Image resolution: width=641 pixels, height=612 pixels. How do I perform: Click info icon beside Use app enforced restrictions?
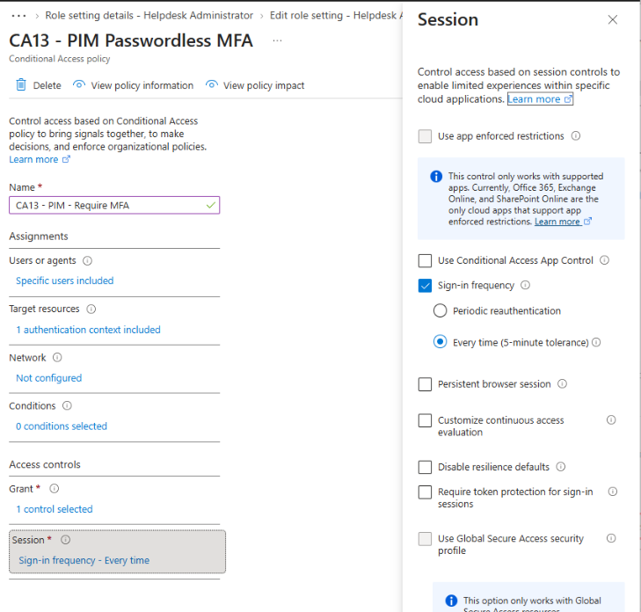576,135
